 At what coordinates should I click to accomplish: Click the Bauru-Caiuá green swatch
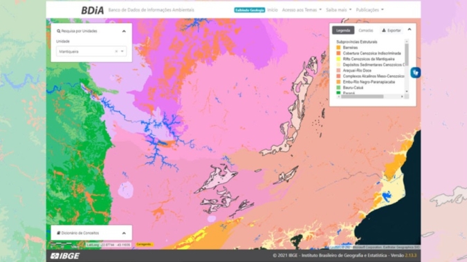click(x=338, y=88)
